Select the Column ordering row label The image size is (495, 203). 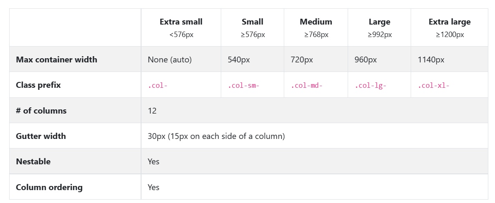49,187
